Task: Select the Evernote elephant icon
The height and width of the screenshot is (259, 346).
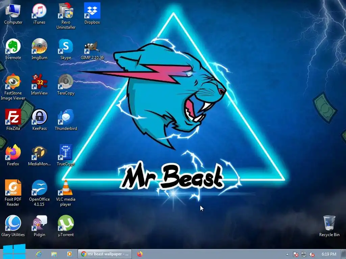Action: coord(13,49)
